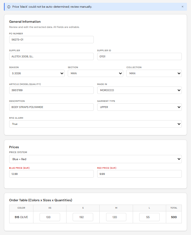The width and height of the screenshot is (191, 235).
Task: Edit the S quantity 192 for OLIVE
Action: pos(83,217)
